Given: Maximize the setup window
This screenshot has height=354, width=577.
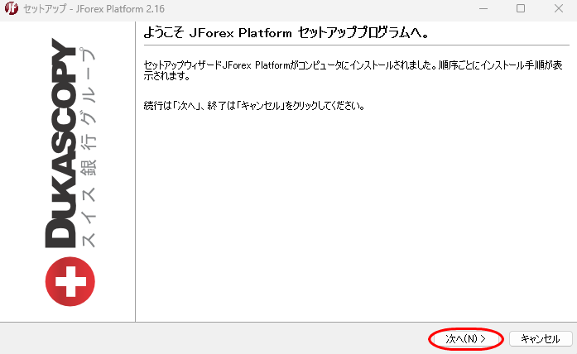Looking at the screenshot, I should coord(521,9).
